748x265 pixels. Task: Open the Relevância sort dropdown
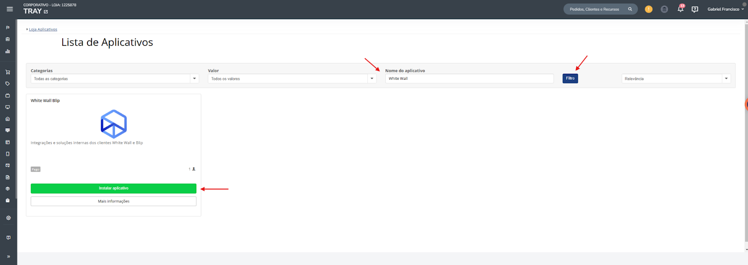click(x=676, y=78)
